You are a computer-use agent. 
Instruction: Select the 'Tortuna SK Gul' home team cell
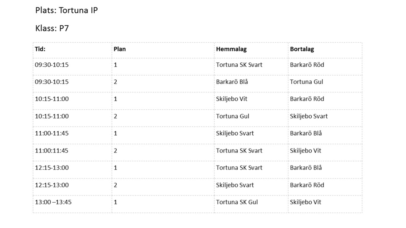pyautogui.click(x=236, y=202)
